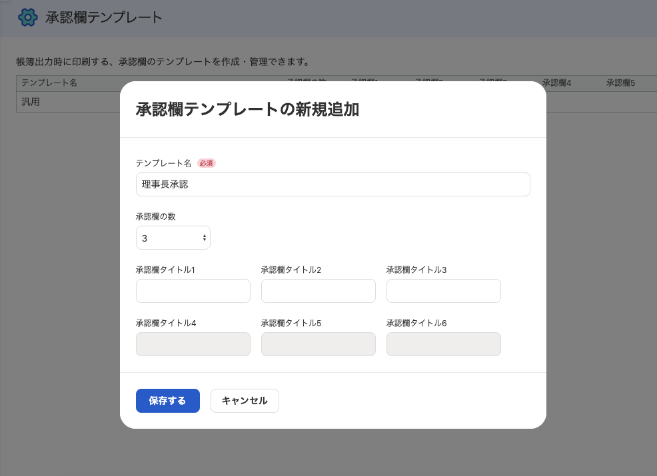Click the disabled 承認欄タイトル6 field
657x476 pixels.
click(444, 344)
